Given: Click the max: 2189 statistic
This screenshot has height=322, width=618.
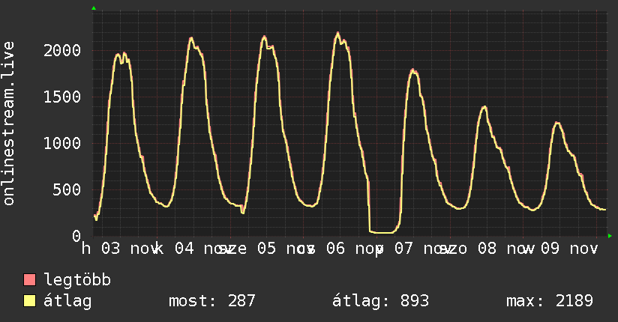Looking at the screenshot, I should (550, 301).
